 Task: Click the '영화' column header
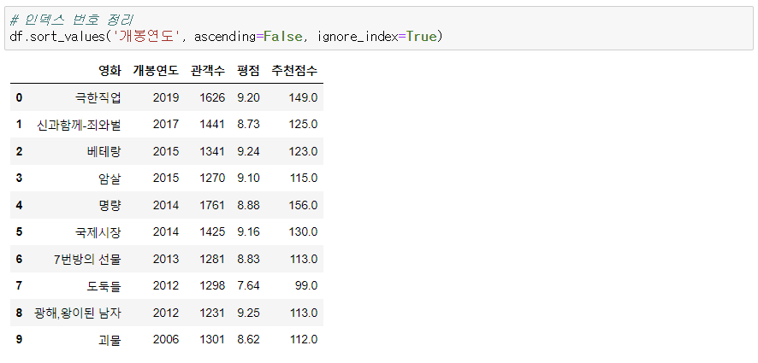(x=110, y=71)
